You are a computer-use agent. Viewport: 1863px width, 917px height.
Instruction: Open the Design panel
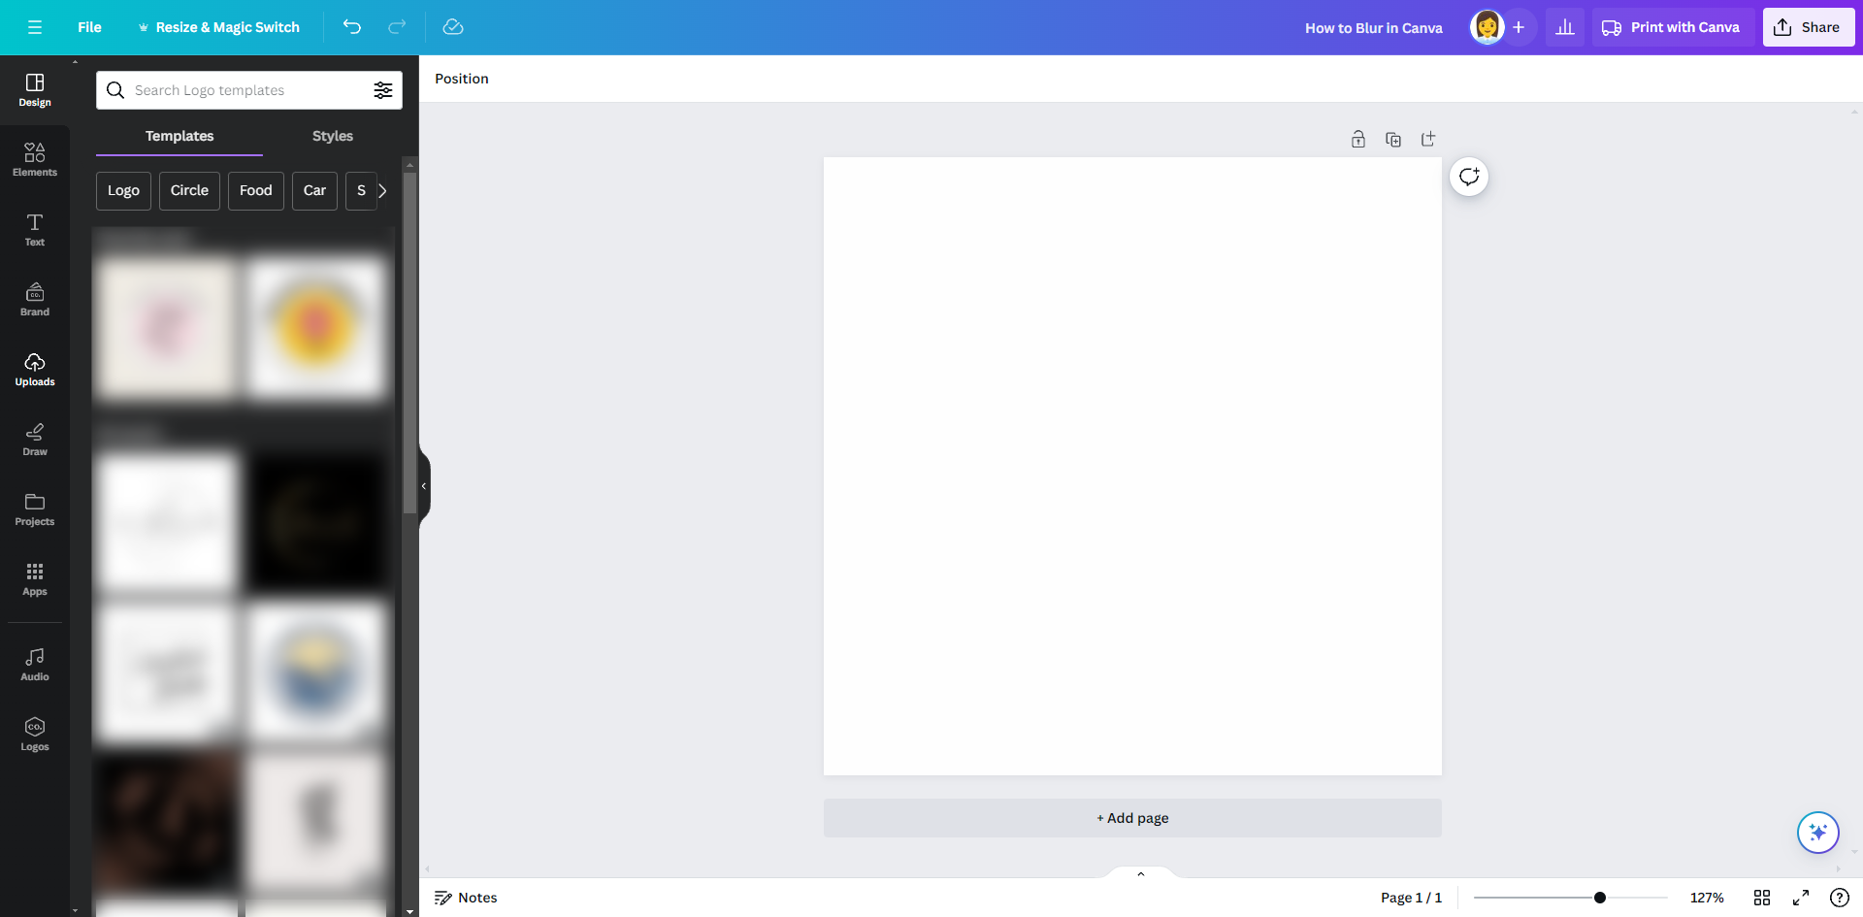coord(35,90)
